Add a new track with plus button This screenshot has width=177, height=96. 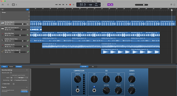2,10
